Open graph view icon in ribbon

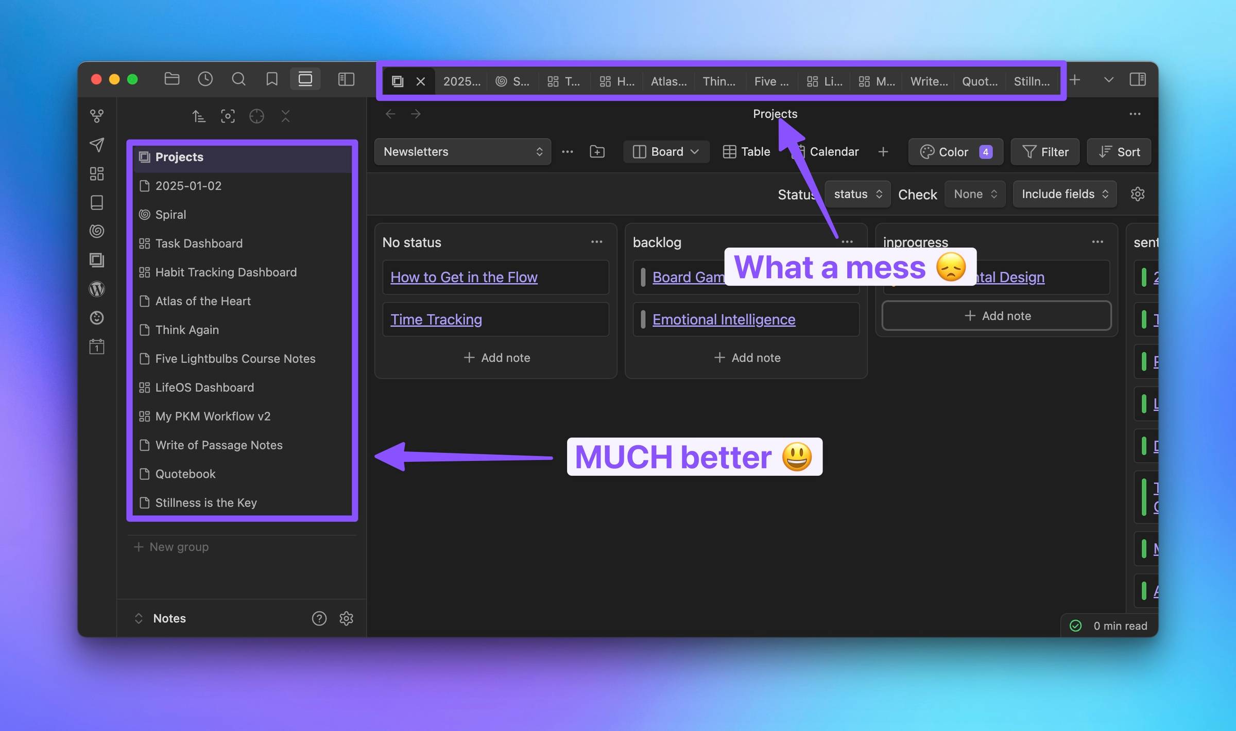97,116
